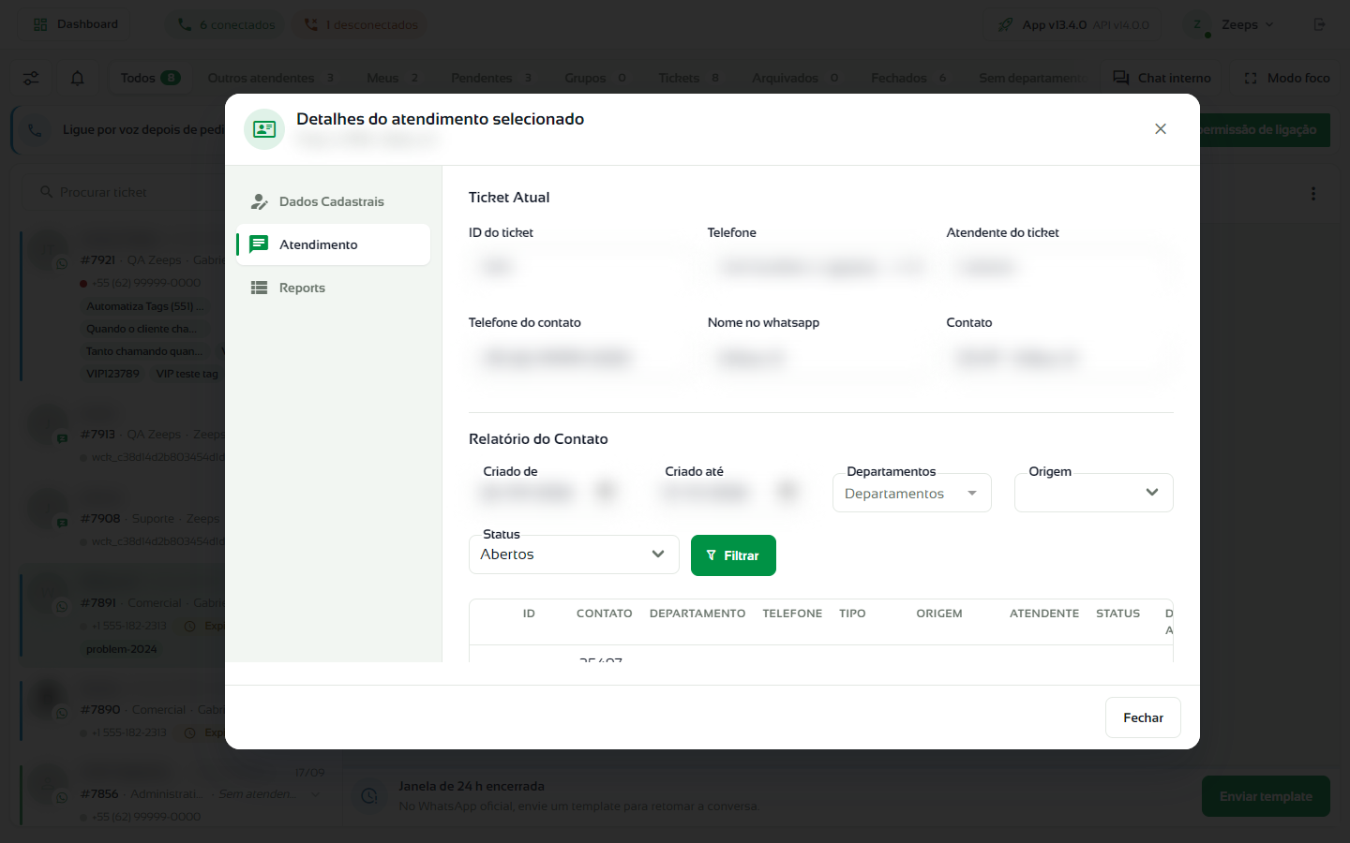The image size is (1350, 843).
Task: Switch to the Tickets tab
Action: pos(689,78)
